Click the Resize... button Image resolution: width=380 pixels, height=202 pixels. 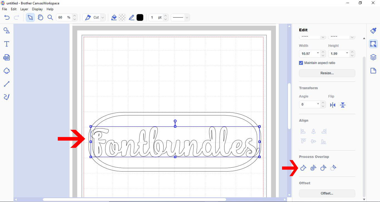click(x=327, y=73)
